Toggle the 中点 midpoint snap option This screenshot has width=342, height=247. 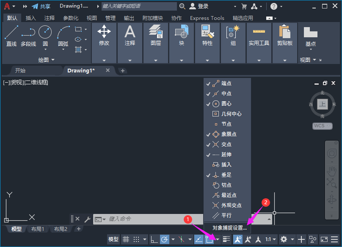pyautogui.click(x=227, y=94)
